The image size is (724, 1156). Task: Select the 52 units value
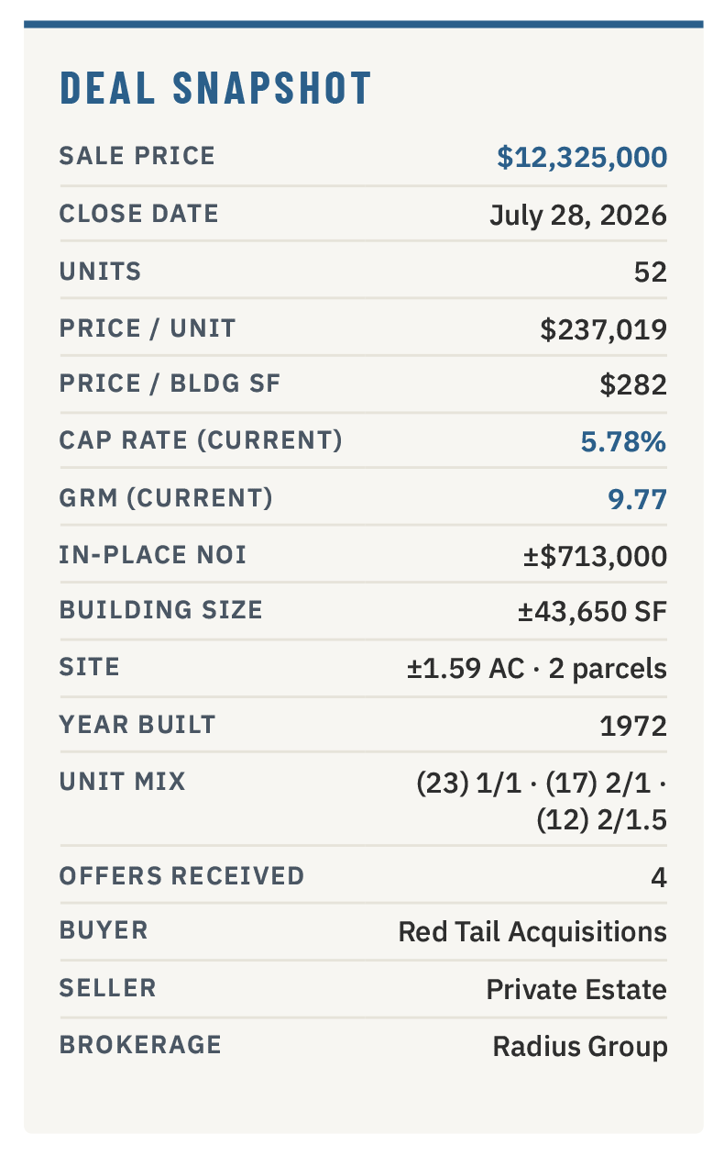coord(650,272)
